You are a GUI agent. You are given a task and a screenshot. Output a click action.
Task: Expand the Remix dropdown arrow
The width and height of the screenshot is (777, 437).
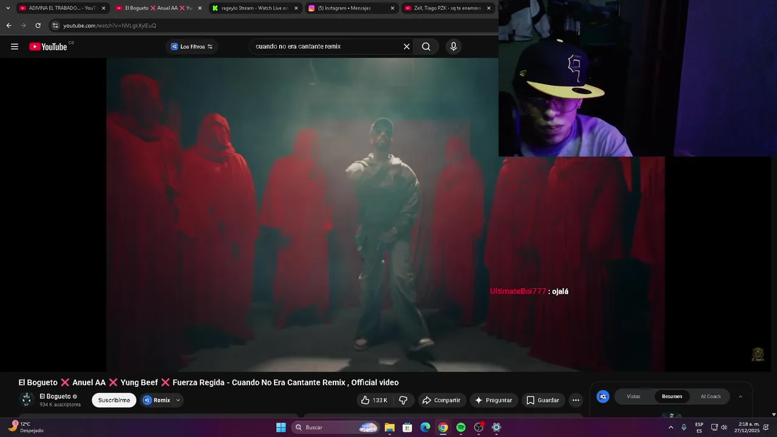(178, 400)
